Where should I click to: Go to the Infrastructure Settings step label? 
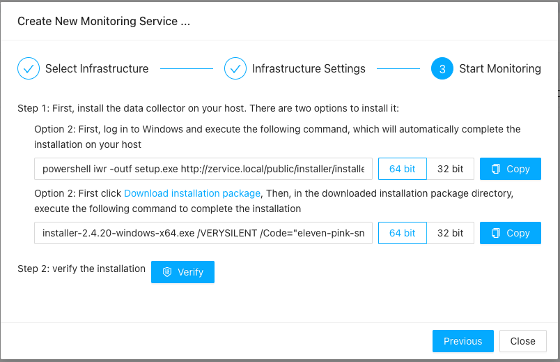click(x=309, y=69)
